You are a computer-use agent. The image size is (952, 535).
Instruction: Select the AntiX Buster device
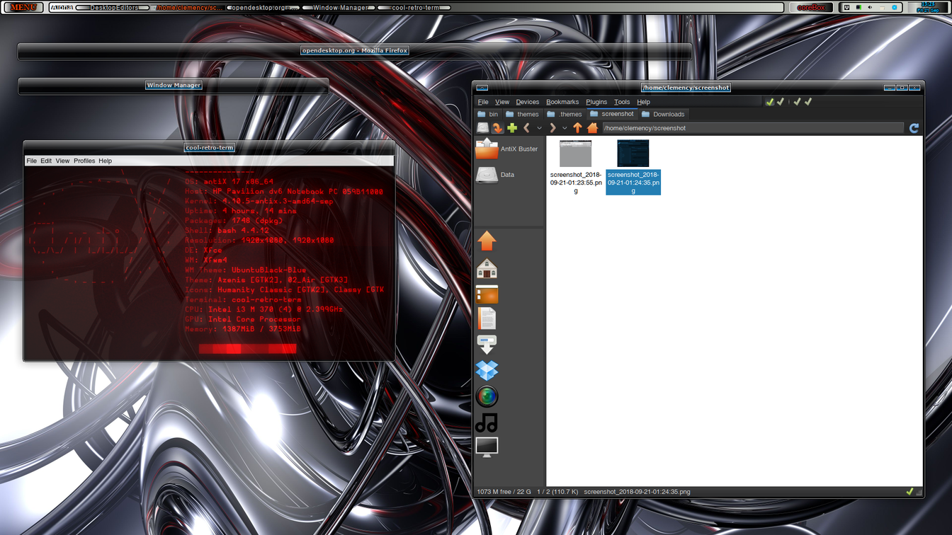(507, 149)
